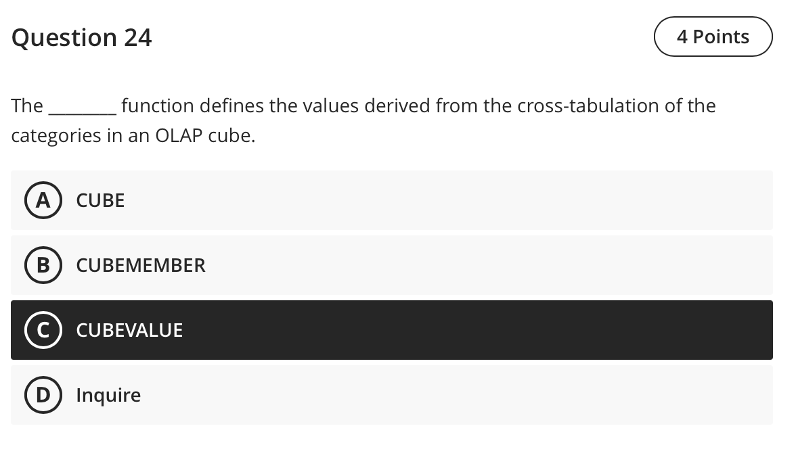Deselect the currently chosen CUBEVALUE option
The width and height of the screenshot is (796, 468).
point(392,330)
